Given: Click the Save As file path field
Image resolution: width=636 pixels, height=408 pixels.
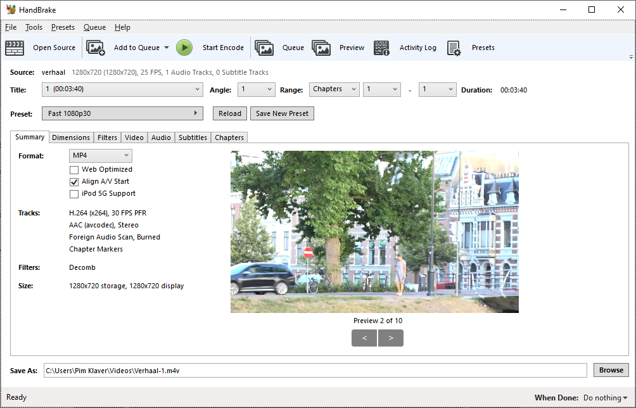Looking at the screenshot, I should (x=315, y=370).
